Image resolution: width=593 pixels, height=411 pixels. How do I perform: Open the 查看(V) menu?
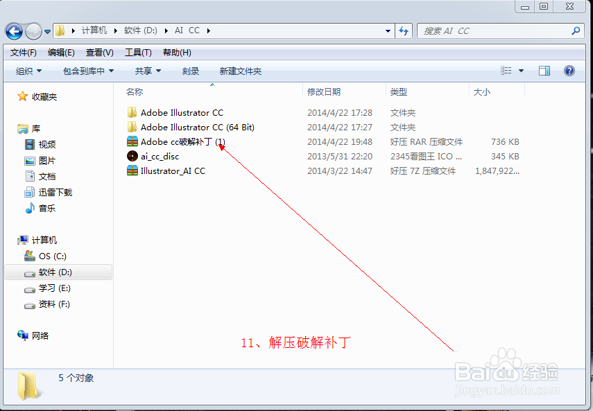(x=100, y=53)
